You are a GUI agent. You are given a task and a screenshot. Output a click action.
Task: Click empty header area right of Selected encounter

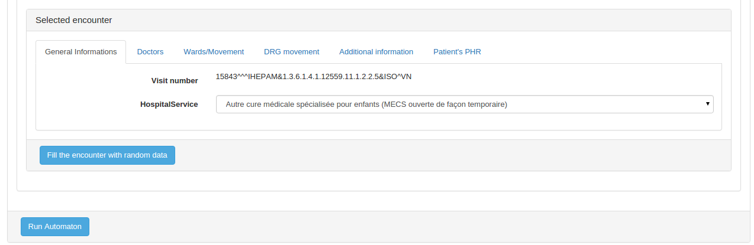pyautogui.click(x=414, y=20)
